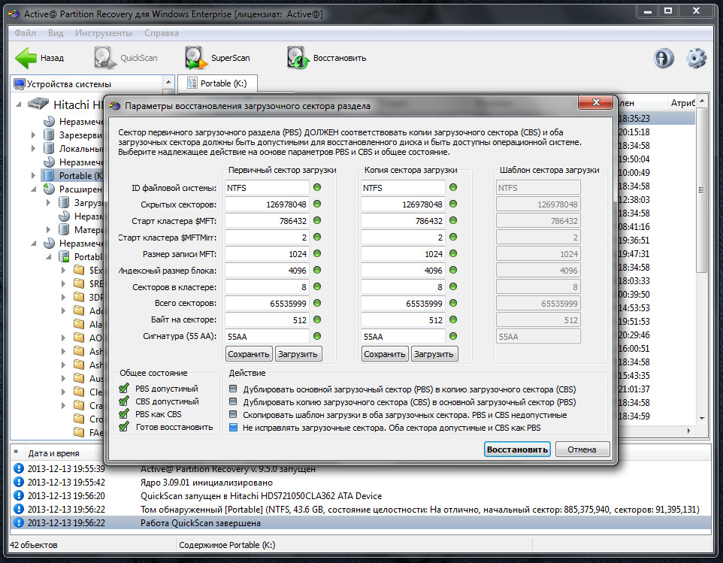Screen dimensions: 723x563
Task: Click Загрузить under primary boot sector
Action: [x=298, y=354]
